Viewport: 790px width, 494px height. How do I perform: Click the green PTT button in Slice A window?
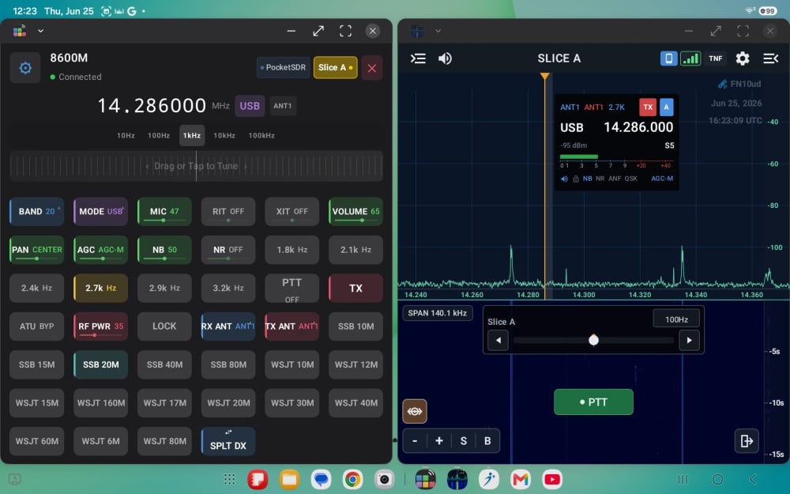(593, 402)
